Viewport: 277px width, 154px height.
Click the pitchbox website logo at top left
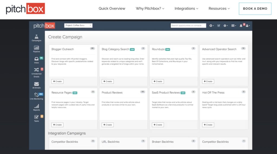tap(25, 9)
